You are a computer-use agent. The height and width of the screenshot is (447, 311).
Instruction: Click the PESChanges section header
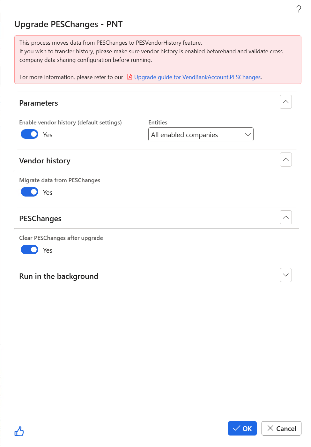coord(40,219)
